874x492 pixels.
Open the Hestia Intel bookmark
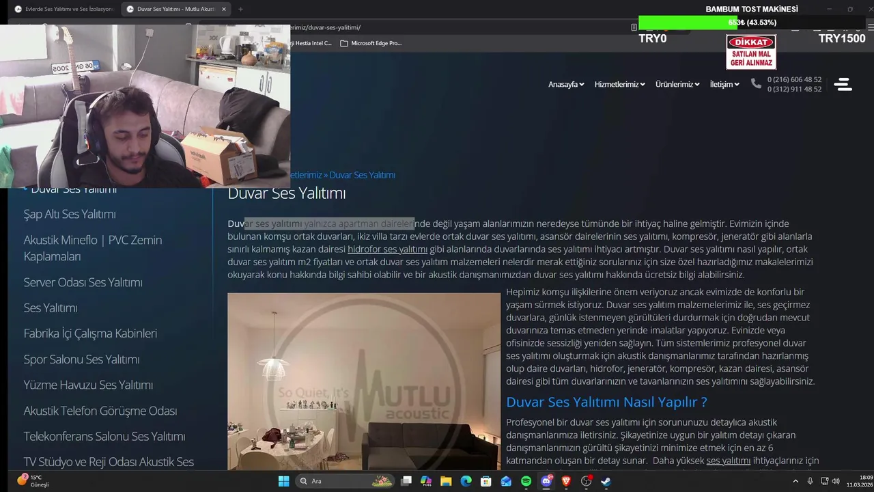[311, 43]
